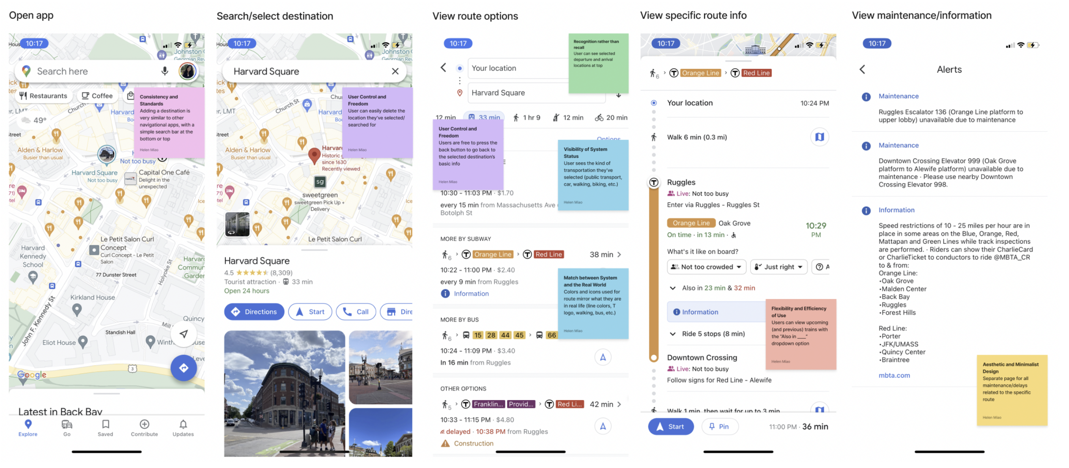Select the bicycle 20 min mode
The width and height of the screenshot is (1069, 468).
click(x=611, y=117)
